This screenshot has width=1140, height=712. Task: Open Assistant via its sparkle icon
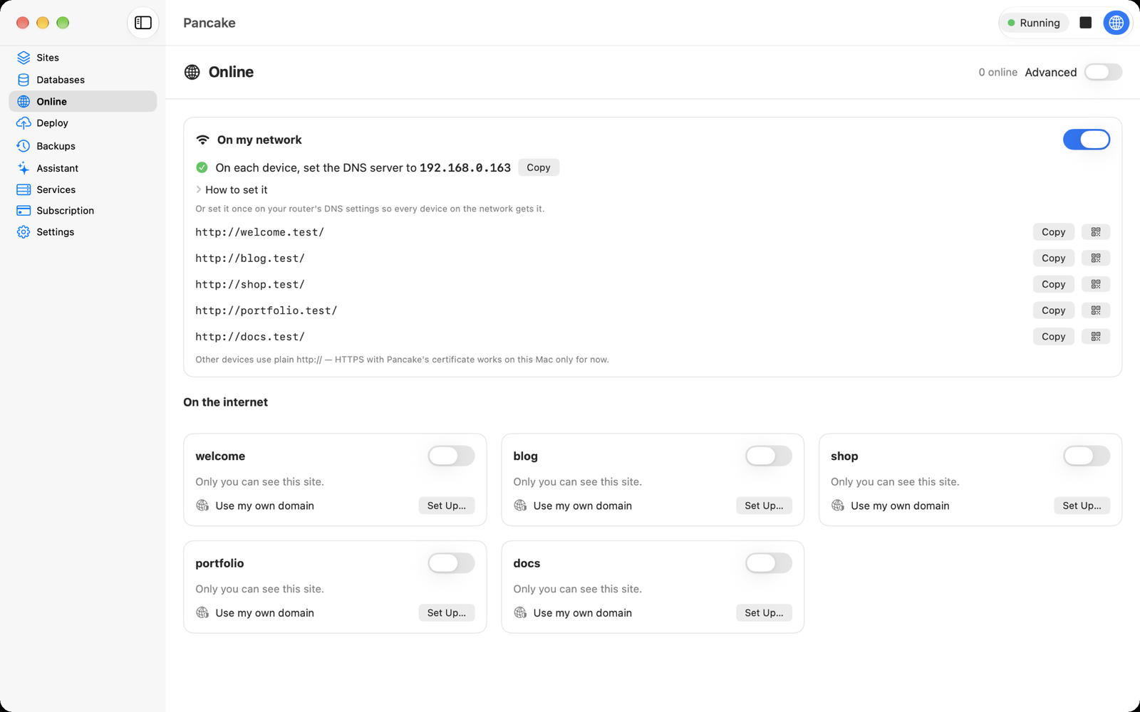(x=24, y=168)
